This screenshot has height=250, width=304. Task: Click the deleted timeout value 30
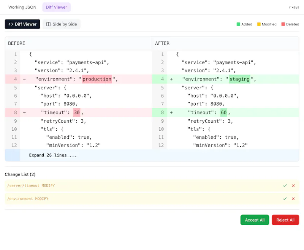tap(77, 112)
